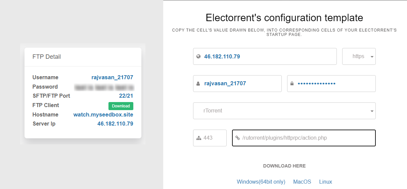Open the Windows(64bit only) download link
Viewport: 407px width, 189px height.
pos(261,182)
